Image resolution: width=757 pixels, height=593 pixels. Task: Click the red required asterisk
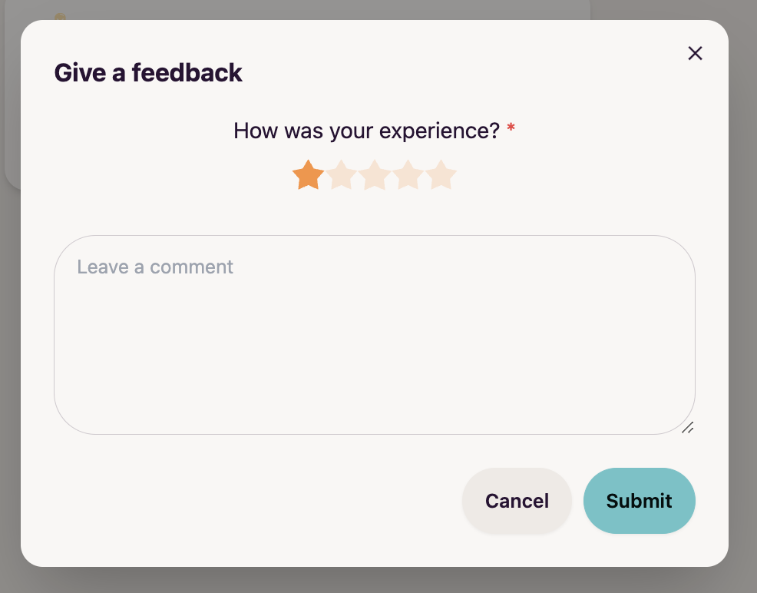tap(511, 128)
